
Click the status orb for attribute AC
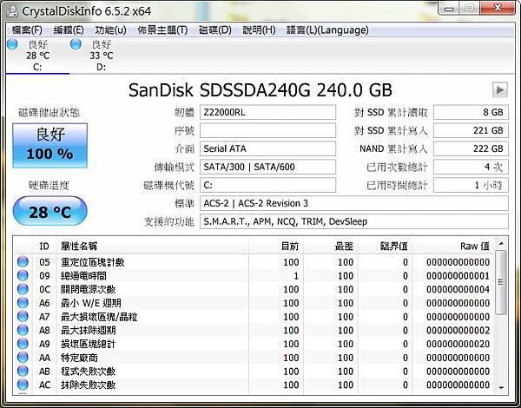point(23,385)
